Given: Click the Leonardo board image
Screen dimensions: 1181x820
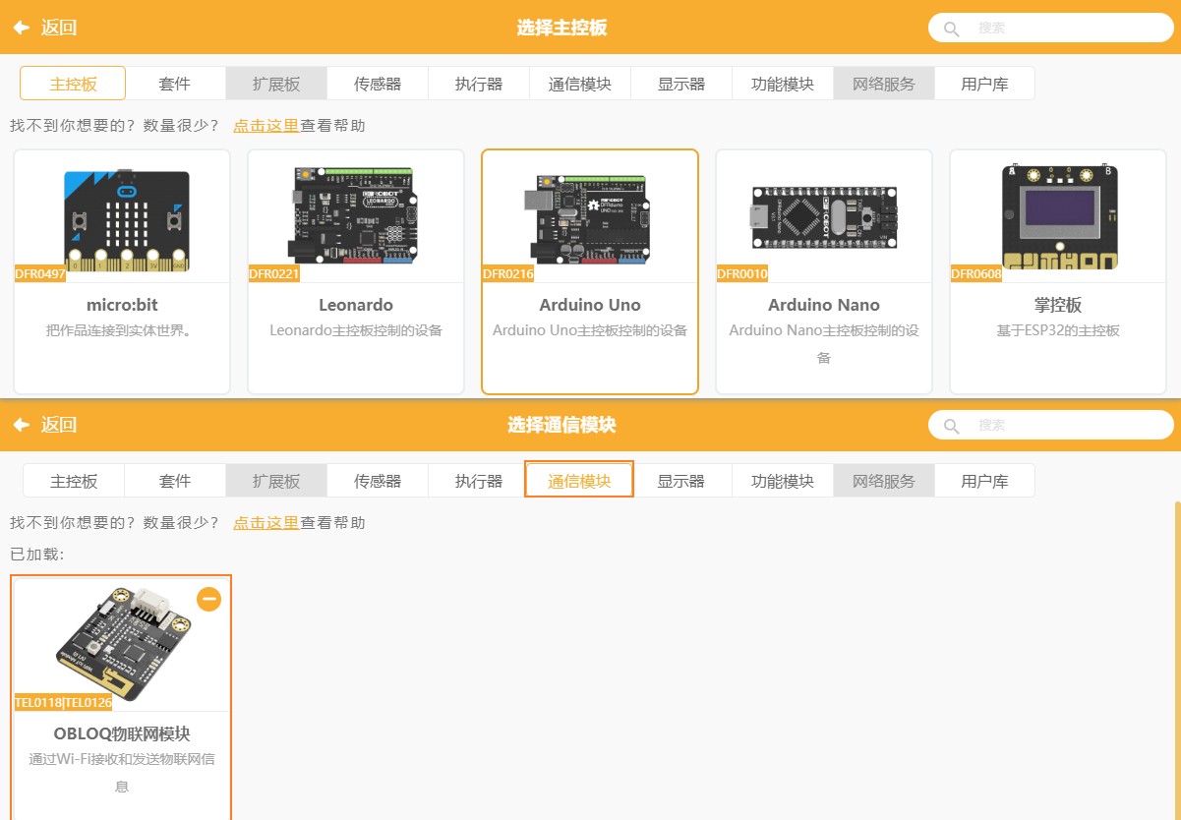Looking at the screenshot, I should (x=356, y=216).
